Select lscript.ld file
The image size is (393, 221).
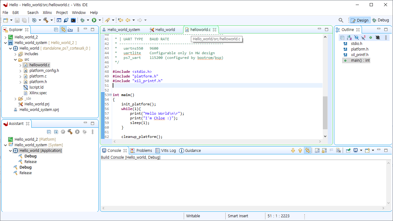point(36,87)
